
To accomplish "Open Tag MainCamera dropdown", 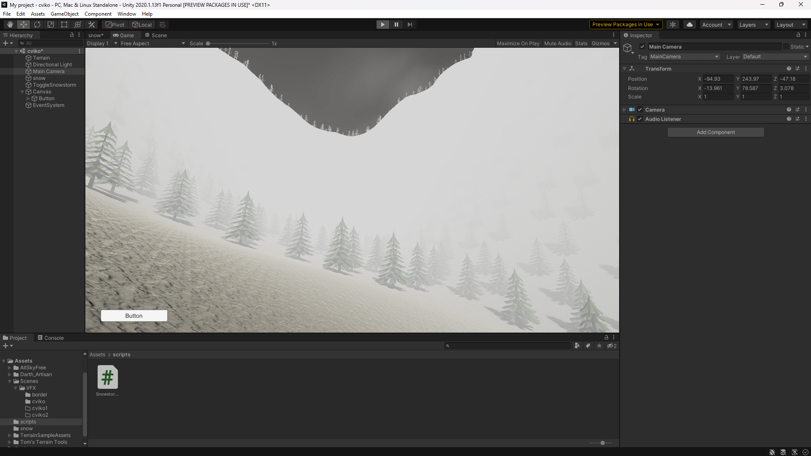I will tap(684, 57).
